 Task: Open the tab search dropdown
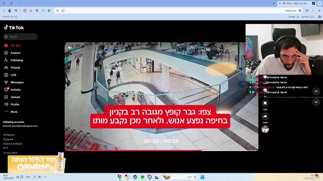click(x=320, y=4)
